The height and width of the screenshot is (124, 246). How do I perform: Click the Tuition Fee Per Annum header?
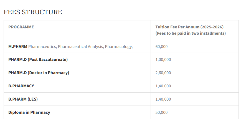pyautogui.click(x=177, y=27)
